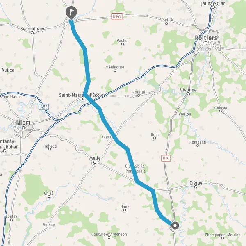Click the Civray town dot

[196, 187]
